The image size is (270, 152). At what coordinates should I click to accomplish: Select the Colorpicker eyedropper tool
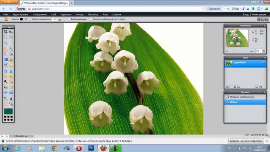[5, 98]
